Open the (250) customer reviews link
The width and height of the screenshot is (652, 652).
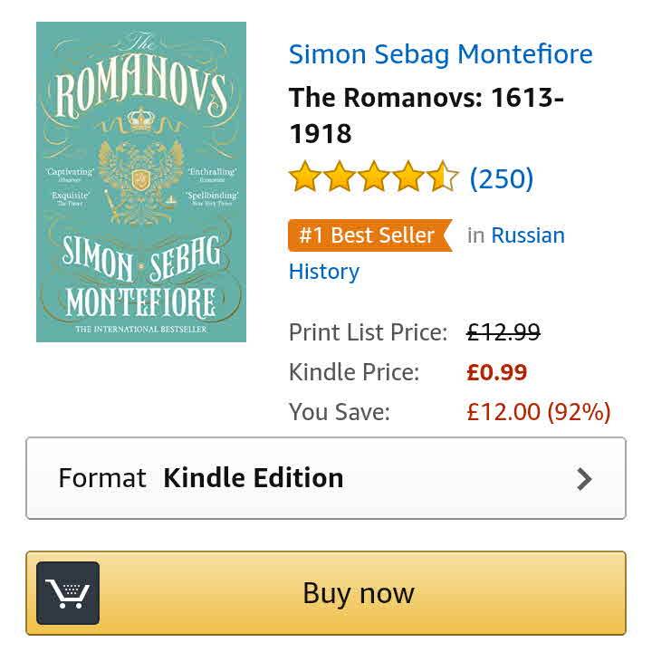tap(501, 178)
